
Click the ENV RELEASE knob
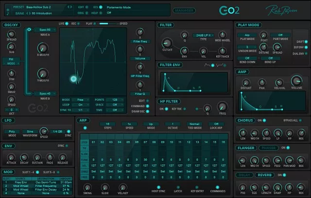click(x=63, y=157)
